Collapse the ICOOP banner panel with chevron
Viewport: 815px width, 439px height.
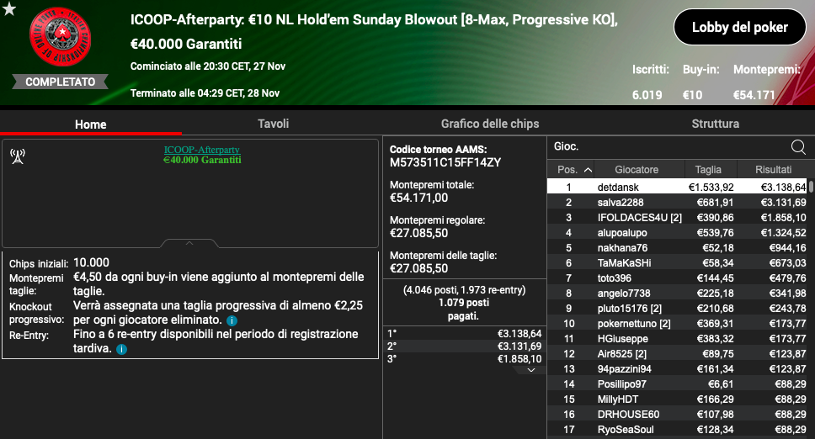pos(189,244)
